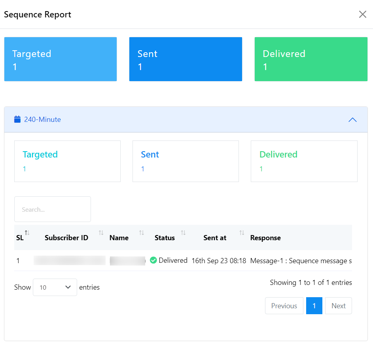
Task: Close the Sequence Report dialog
Action: pos(362,15)
